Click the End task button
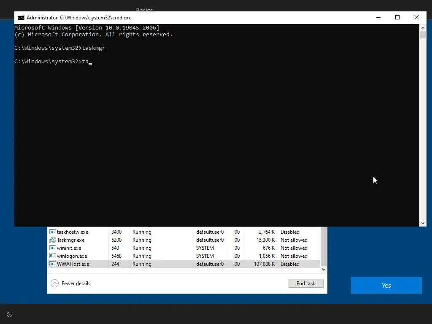Screen dimensions: 432x324 [306, 283]
